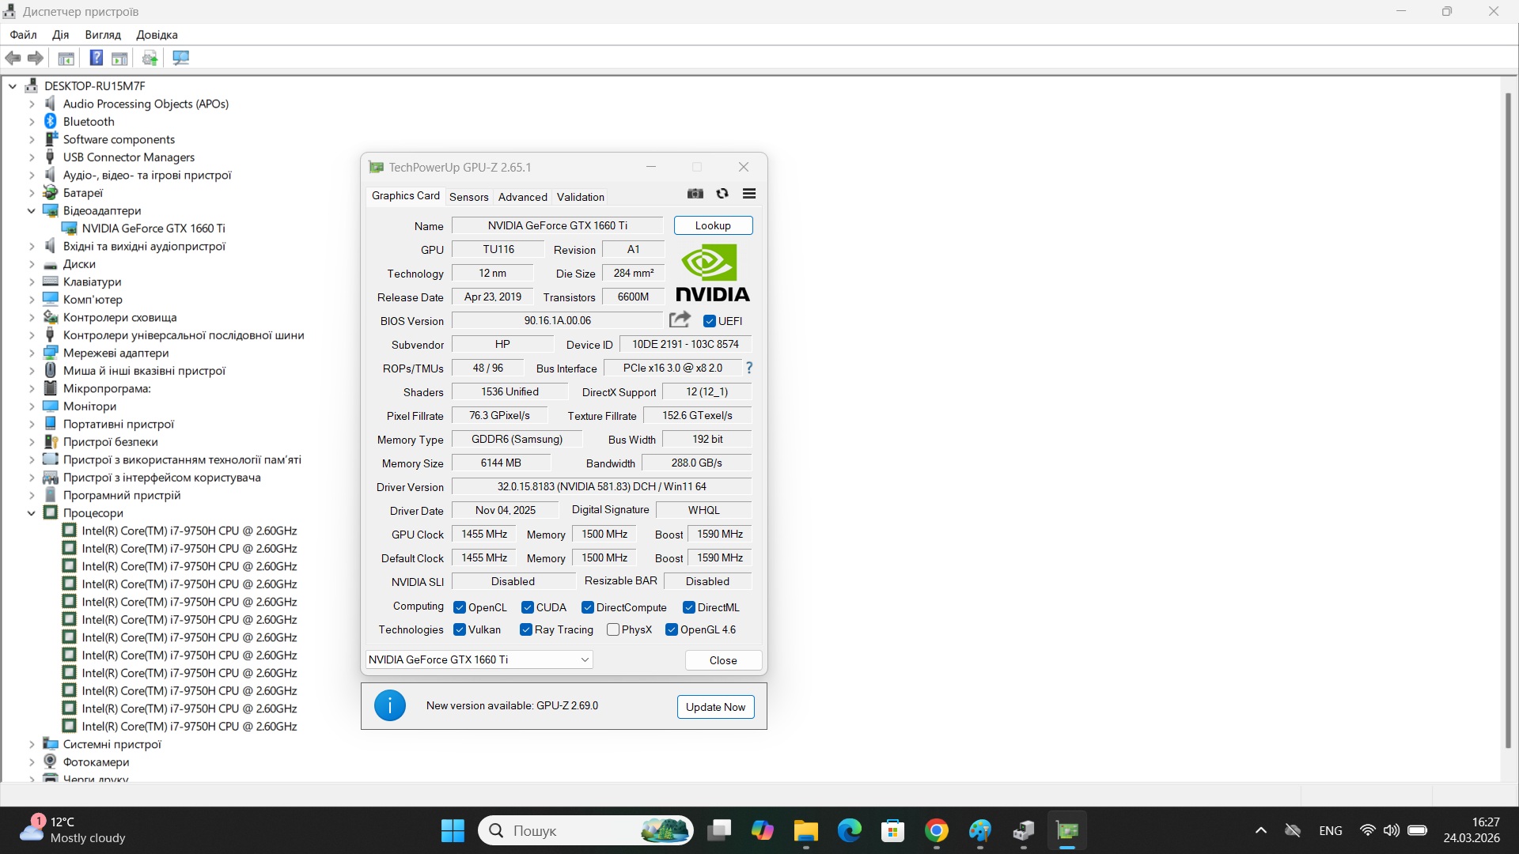This screenshot has width=1519, height=854.
Task: Click the Device Manager vertical scrollbar
Action: (x=1508, y=419)
